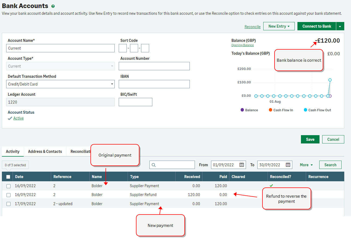Switch to the Address & Contacts tab
Image resolution: width=351 pixels, height=240 pixels.
[45, 152]
